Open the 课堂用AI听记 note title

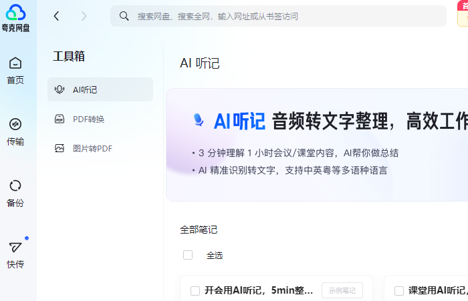pyautogui.click(x=437, y=290)
